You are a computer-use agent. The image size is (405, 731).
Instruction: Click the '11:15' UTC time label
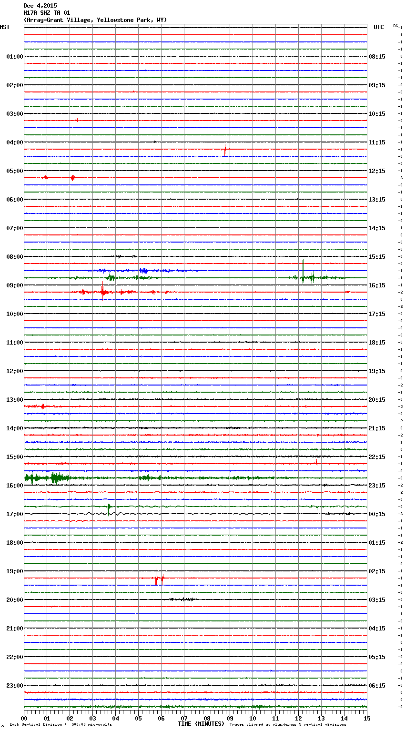377,142
